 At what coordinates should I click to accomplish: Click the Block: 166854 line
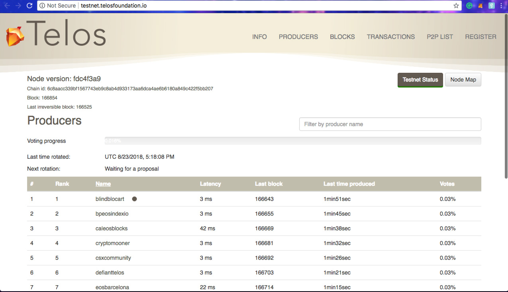pos(42,97)
